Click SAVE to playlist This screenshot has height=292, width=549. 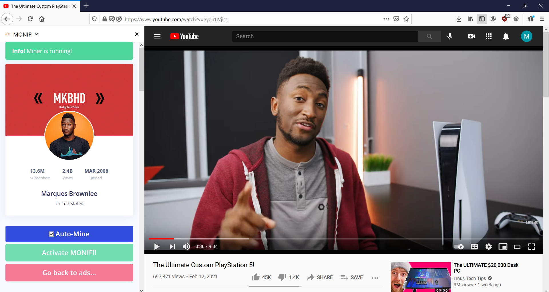(352, 277)
